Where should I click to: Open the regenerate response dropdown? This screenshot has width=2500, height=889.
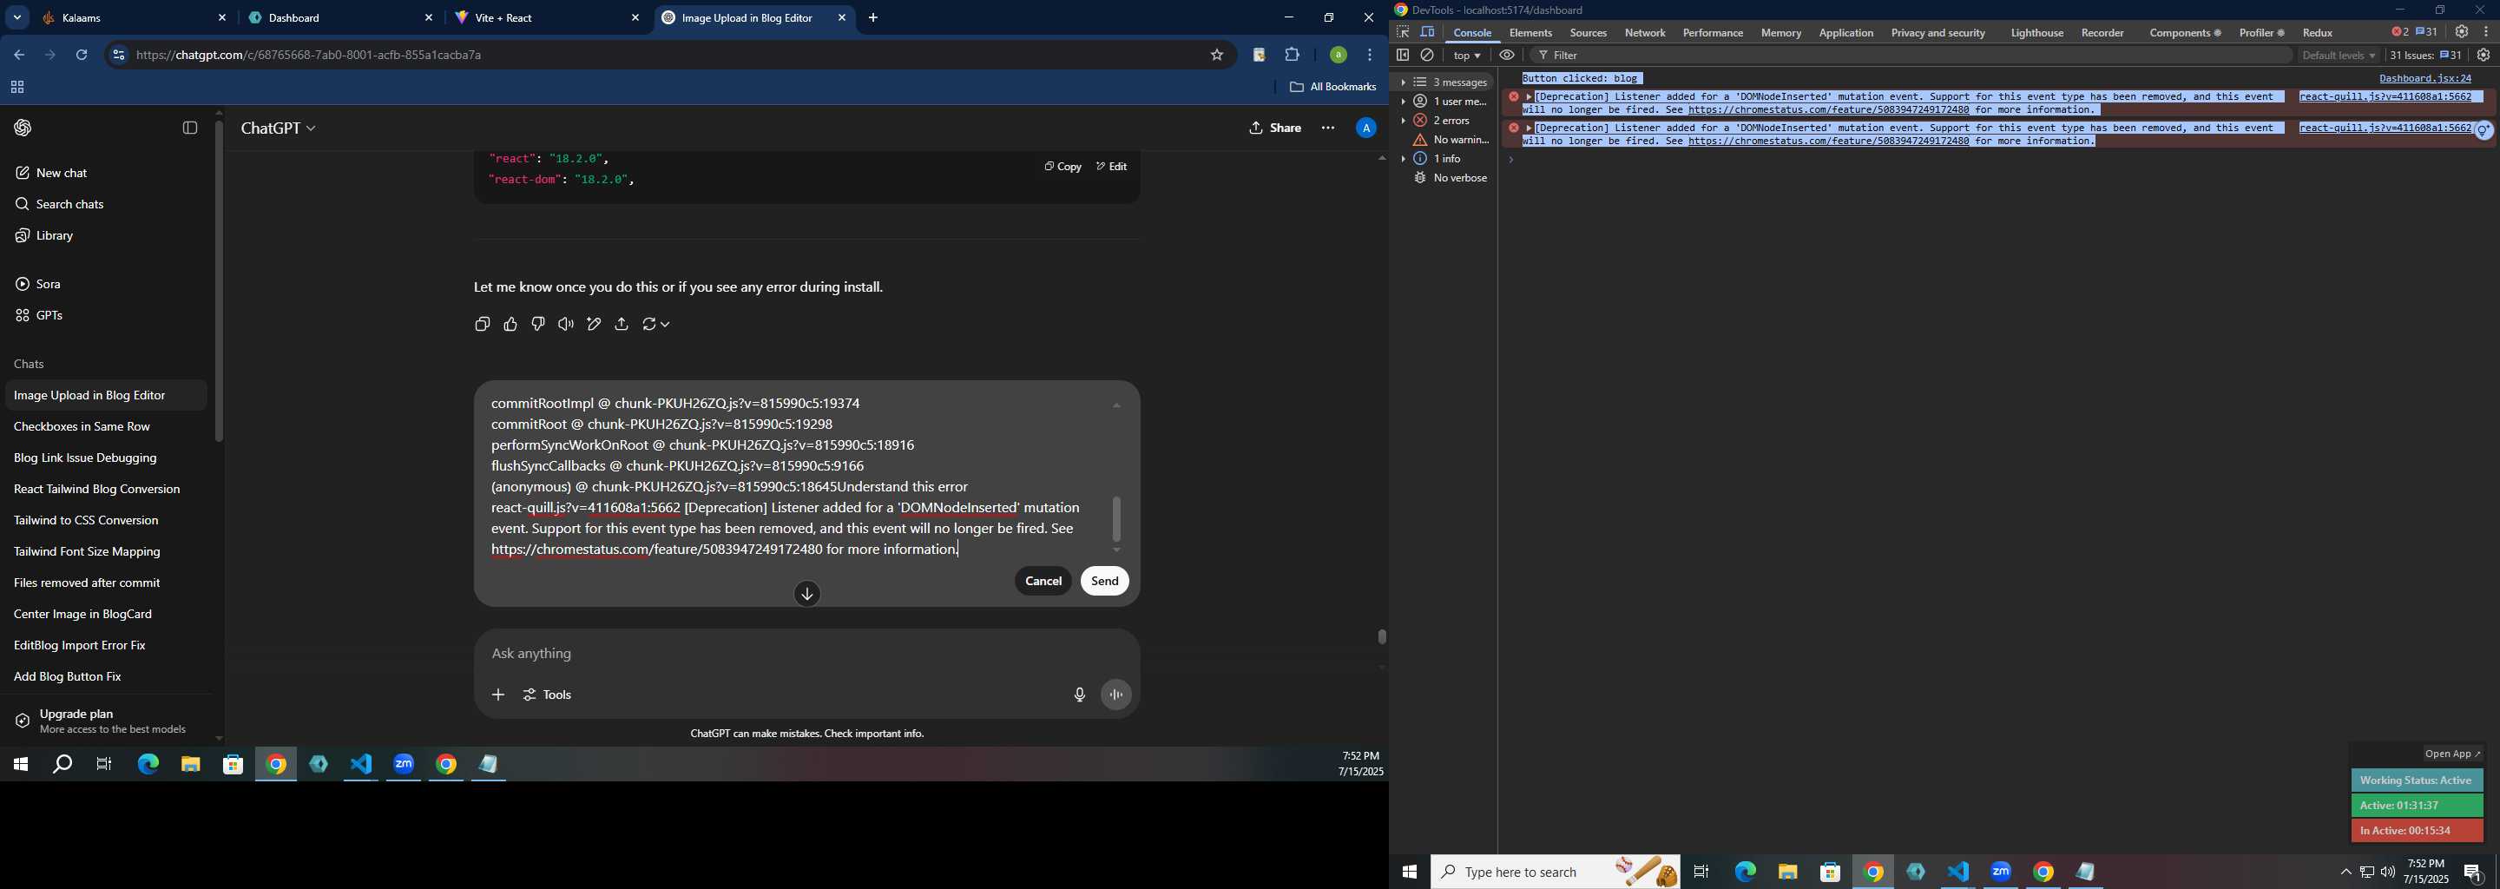pos(656,324)
